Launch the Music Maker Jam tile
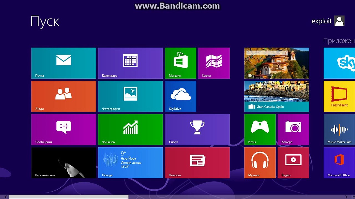This screenshot has height=199, width=355. tap(339, 130)
